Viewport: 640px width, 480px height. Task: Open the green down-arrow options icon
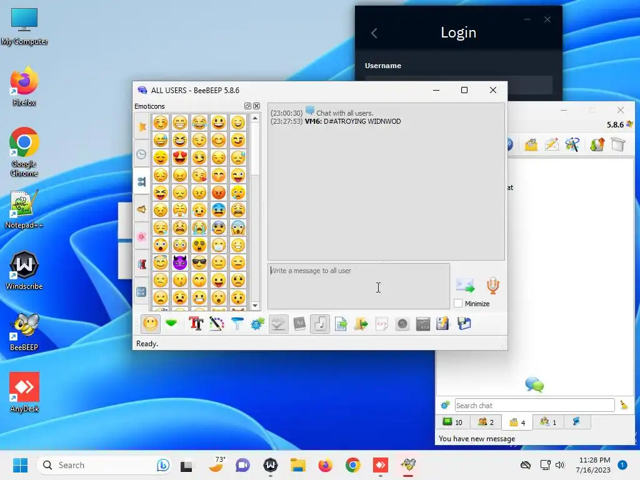171,324
